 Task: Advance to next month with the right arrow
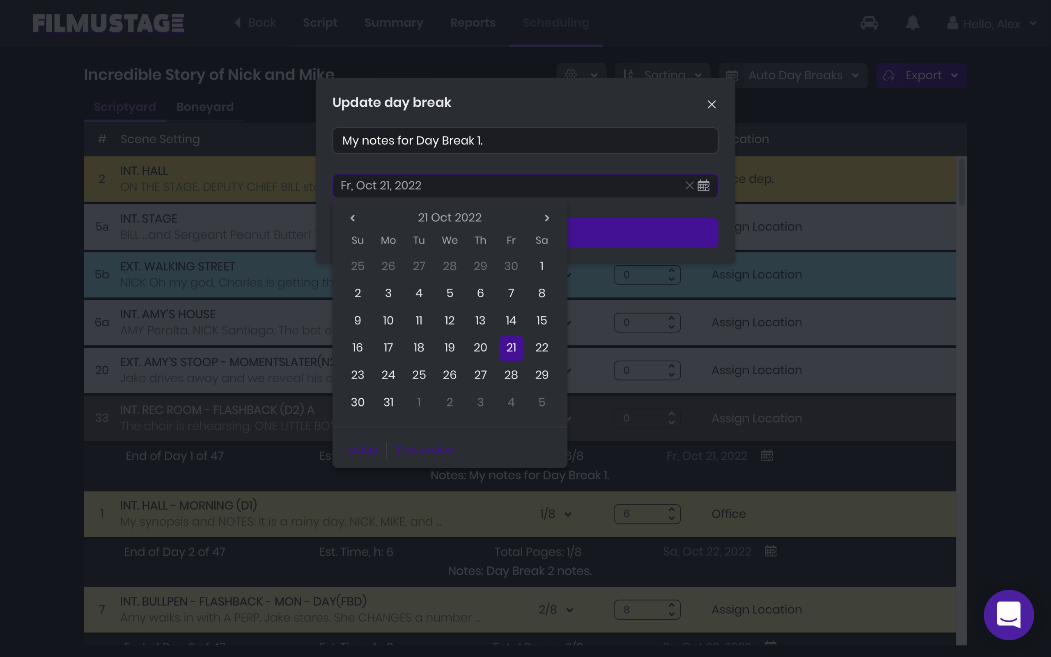click(546, 218)
